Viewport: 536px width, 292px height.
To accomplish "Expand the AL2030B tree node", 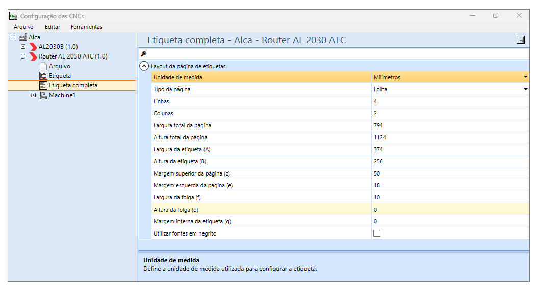I will point(23,47).
